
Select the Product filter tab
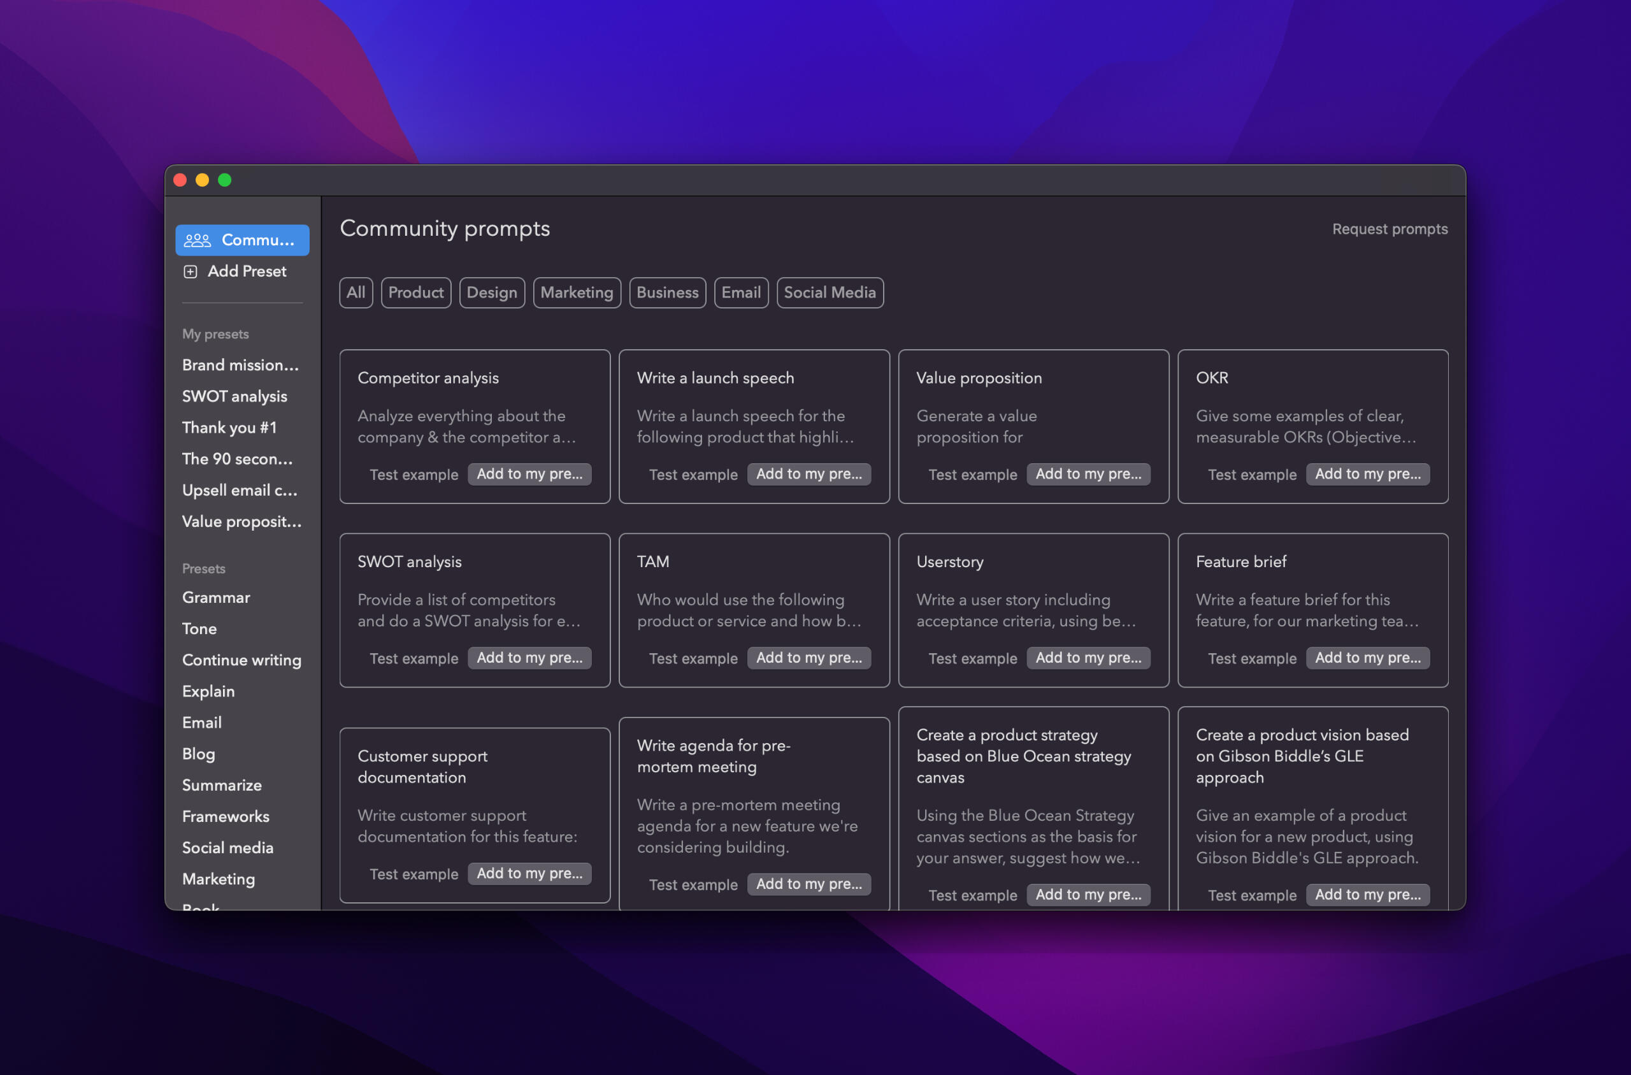tap(415, 292)
